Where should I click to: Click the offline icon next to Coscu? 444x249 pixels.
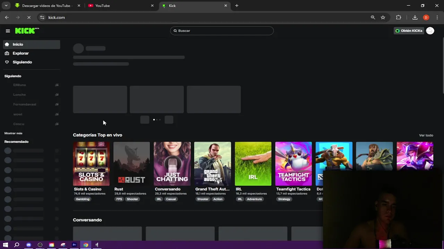pos(57,124)
